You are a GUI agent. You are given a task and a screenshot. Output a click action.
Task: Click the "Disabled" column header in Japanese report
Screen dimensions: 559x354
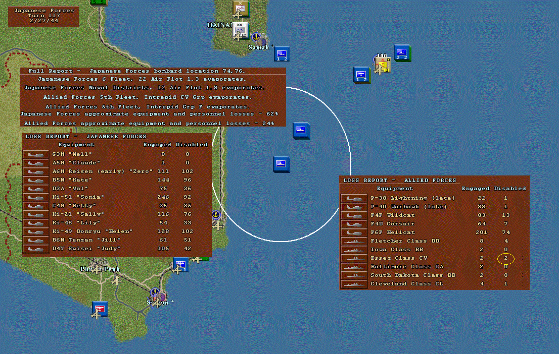[192, 144]
